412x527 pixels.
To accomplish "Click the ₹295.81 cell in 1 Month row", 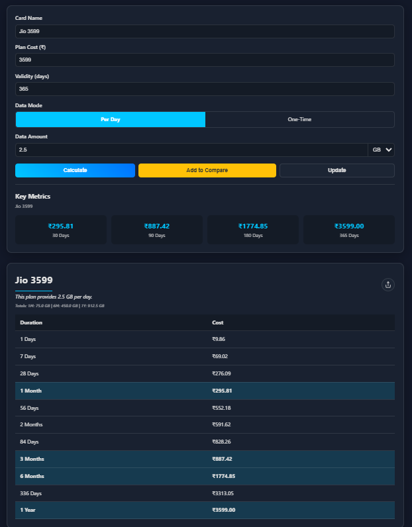I will click(222, 391).
